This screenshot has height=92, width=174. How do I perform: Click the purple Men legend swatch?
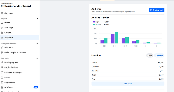94,22
